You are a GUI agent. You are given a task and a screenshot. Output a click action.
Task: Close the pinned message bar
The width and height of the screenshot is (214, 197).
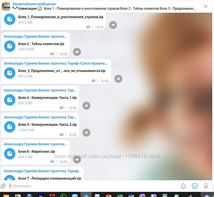[205, 6]
